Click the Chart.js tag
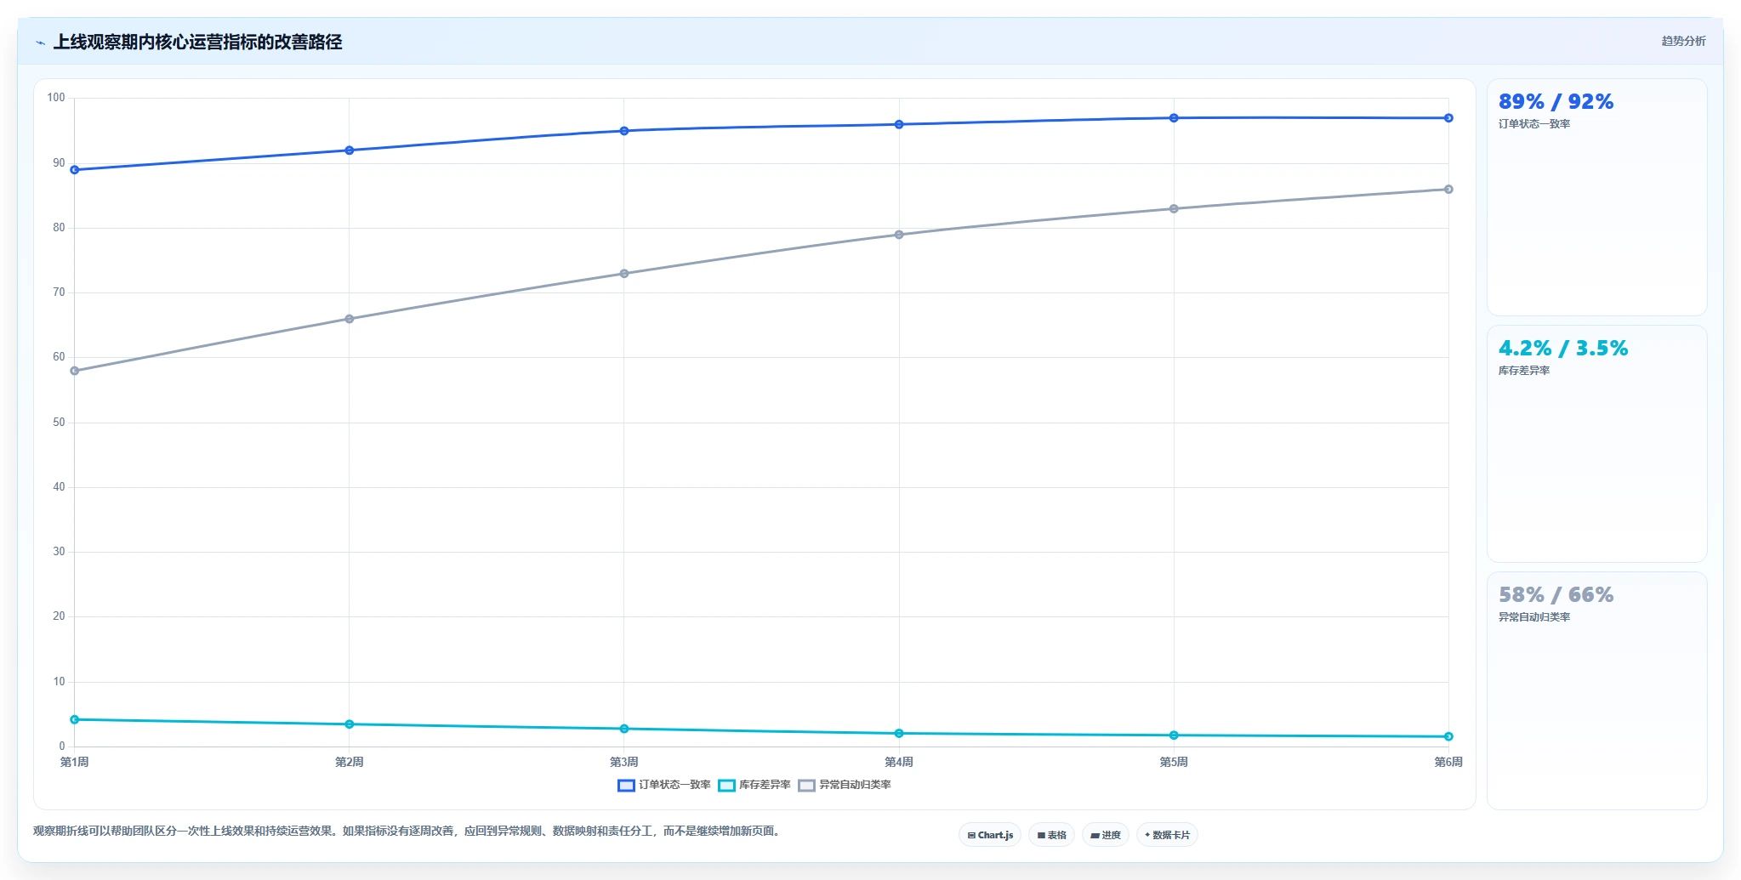This screenshot has width=1741, height=880. click(990, 835)
